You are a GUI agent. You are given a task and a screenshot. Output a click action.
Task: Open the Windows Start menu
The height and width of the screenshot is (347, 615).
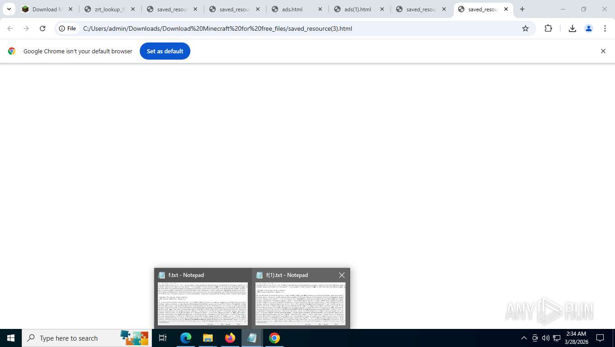tap(11, 338)
